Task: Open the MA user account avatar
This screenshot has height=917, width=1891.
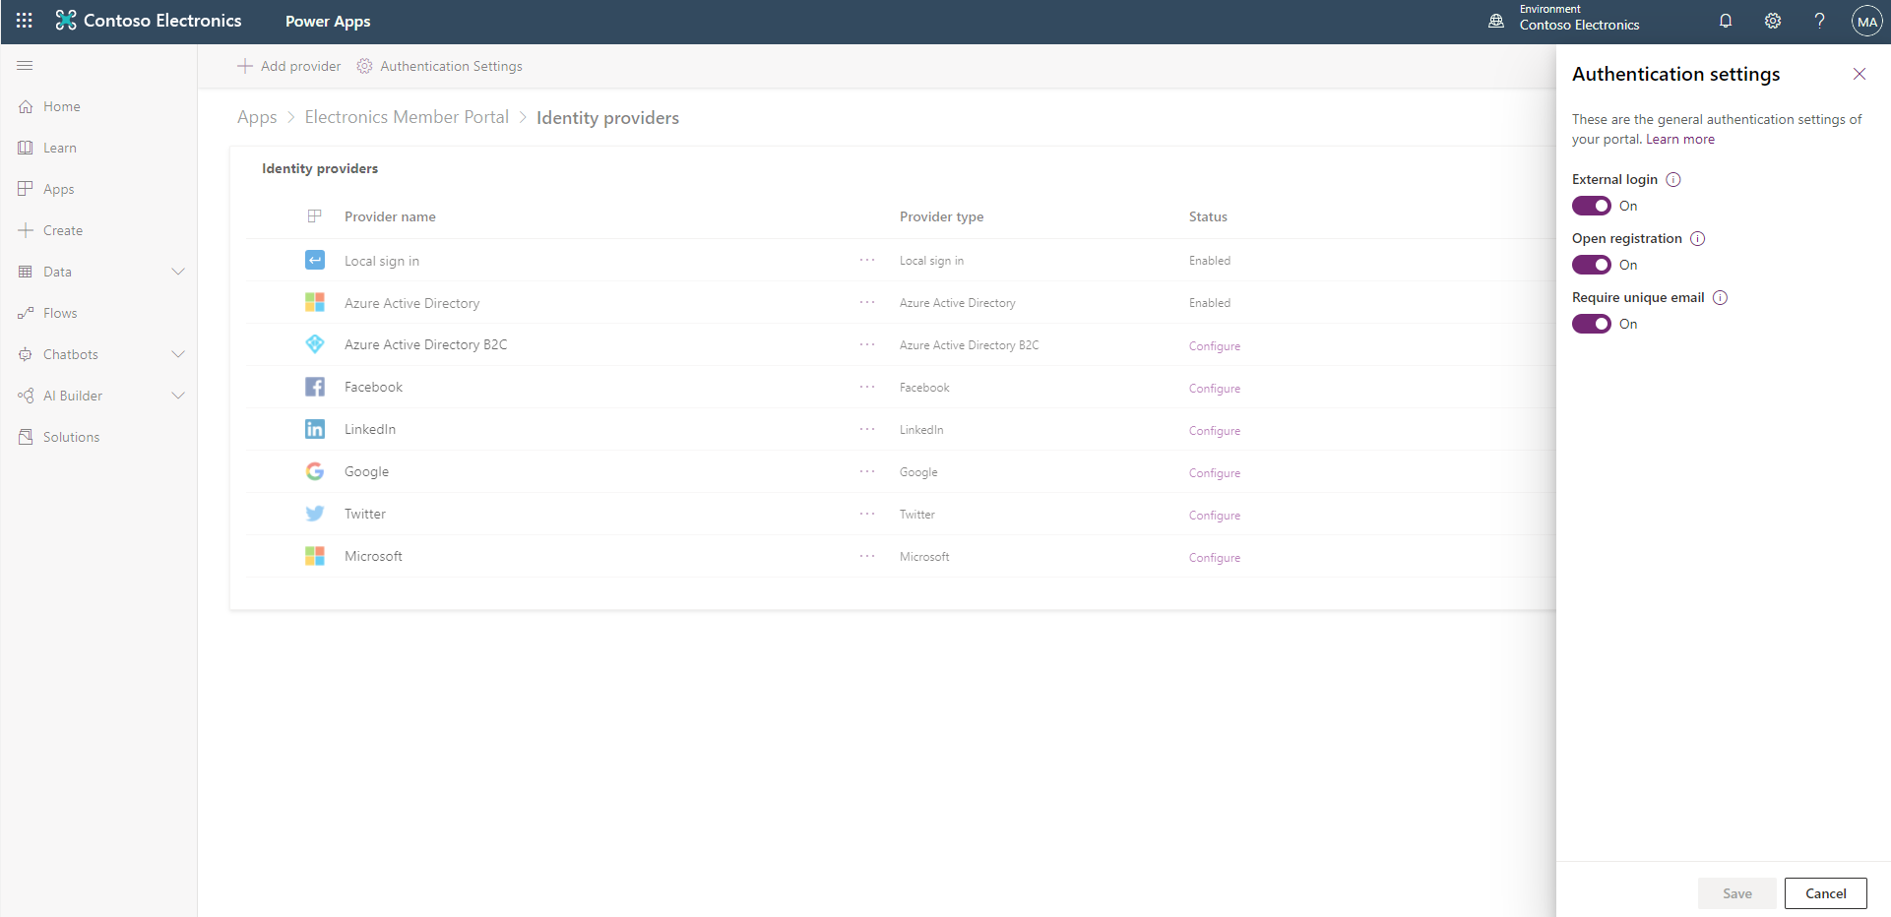Action: [x=1866, y=21]
